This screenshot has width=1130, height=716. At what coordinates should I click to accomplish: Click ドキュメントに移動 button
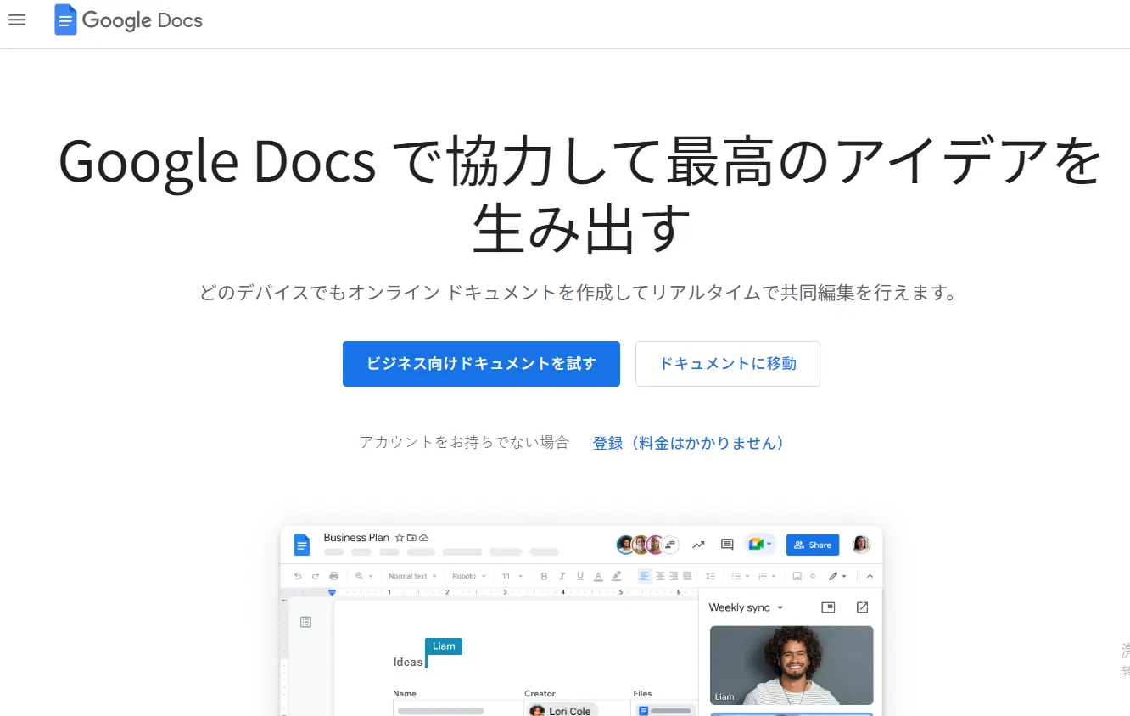click(x=728, y=364)
